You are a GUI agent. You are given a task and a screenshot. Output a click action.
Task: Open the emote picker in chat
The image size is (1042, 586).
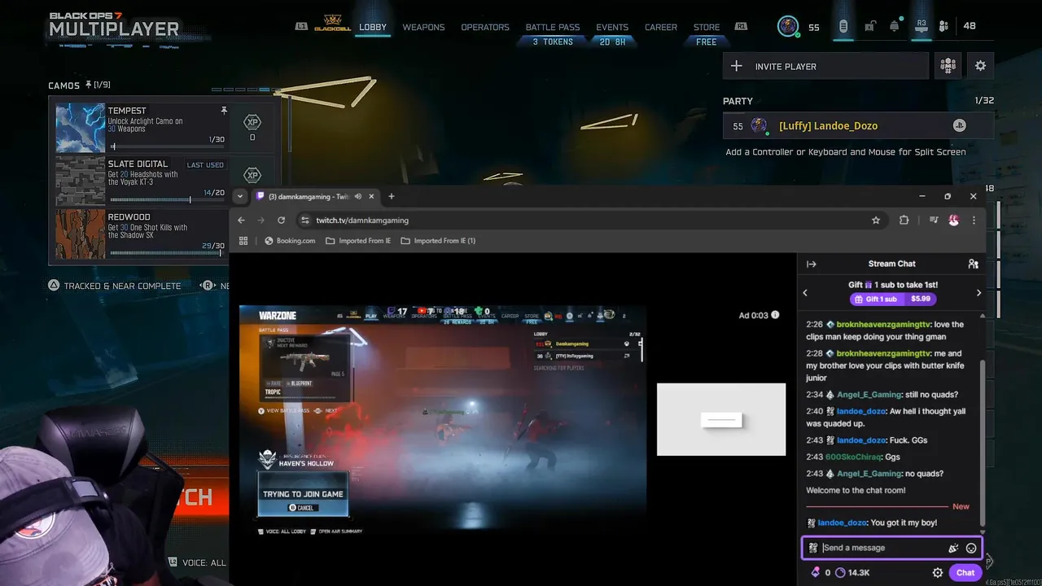pyautogui.click(x=970, y=549)
